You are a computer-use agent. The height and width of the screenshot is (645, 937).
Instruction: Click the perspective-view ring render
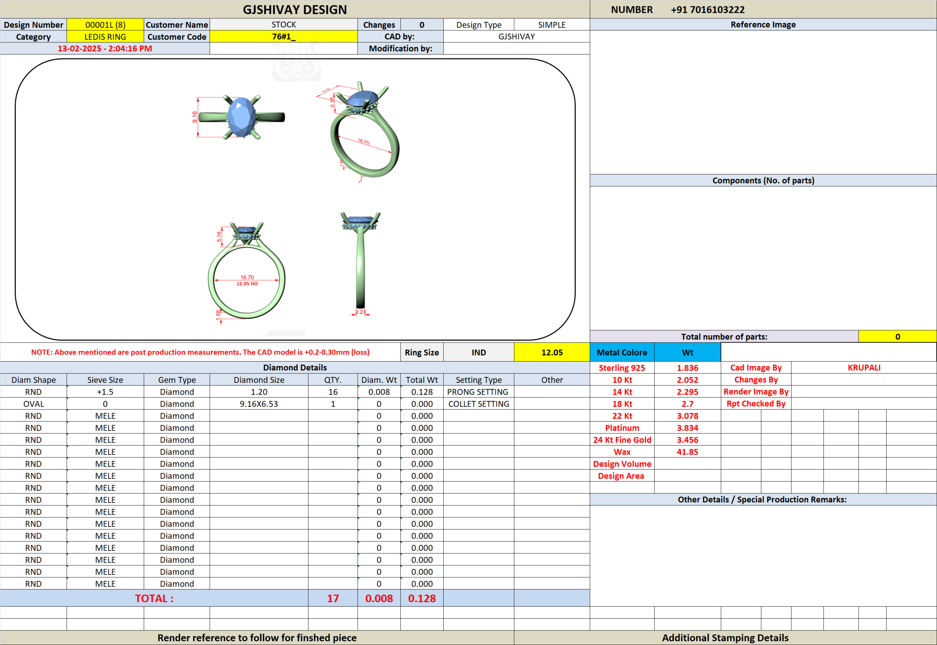[x=364, y=131]
